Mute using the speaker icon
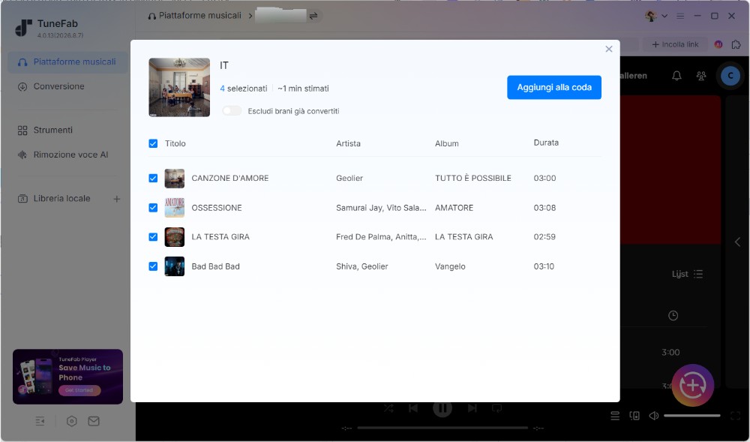This screenshot has width=750, height=442. tap(653, 416)
